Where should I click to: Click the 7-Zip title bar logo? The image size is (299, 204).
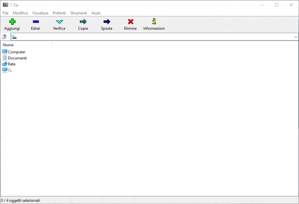(5, 5)
